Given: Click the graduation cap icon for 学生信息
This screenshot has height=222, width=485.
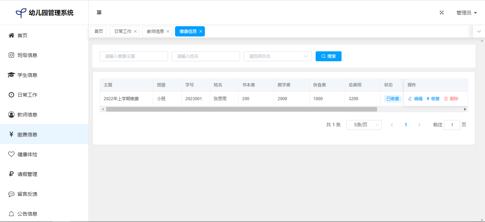Looking at the screenshot, I should click(11, 75).
